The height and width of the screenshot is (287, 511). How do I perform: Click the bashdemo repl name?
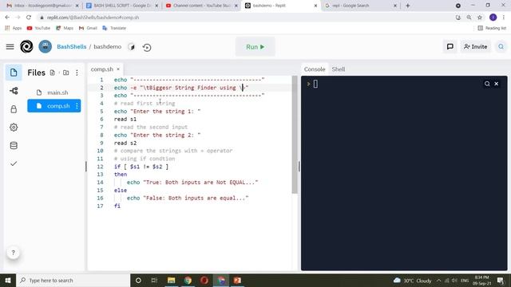click(108, 46)
